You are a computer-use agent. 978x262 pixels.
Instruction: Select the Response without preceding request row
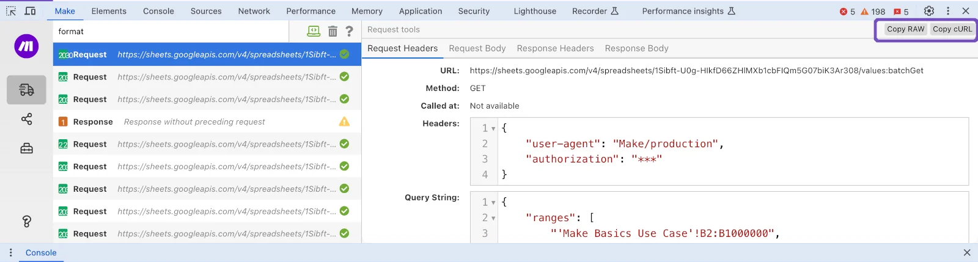tap(207, 122)
